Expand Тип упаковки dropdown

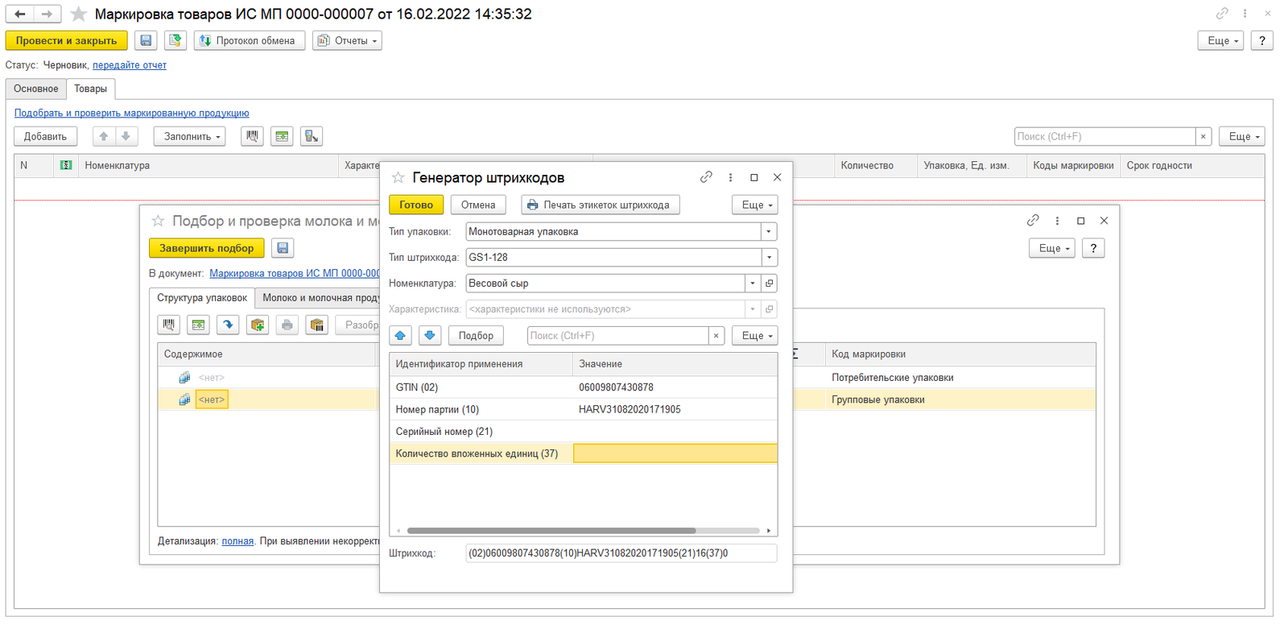769,232
